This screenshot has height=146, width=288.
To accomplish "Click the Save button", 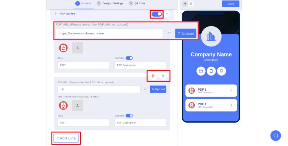I will pyautogui.click(x=231, y=4).
